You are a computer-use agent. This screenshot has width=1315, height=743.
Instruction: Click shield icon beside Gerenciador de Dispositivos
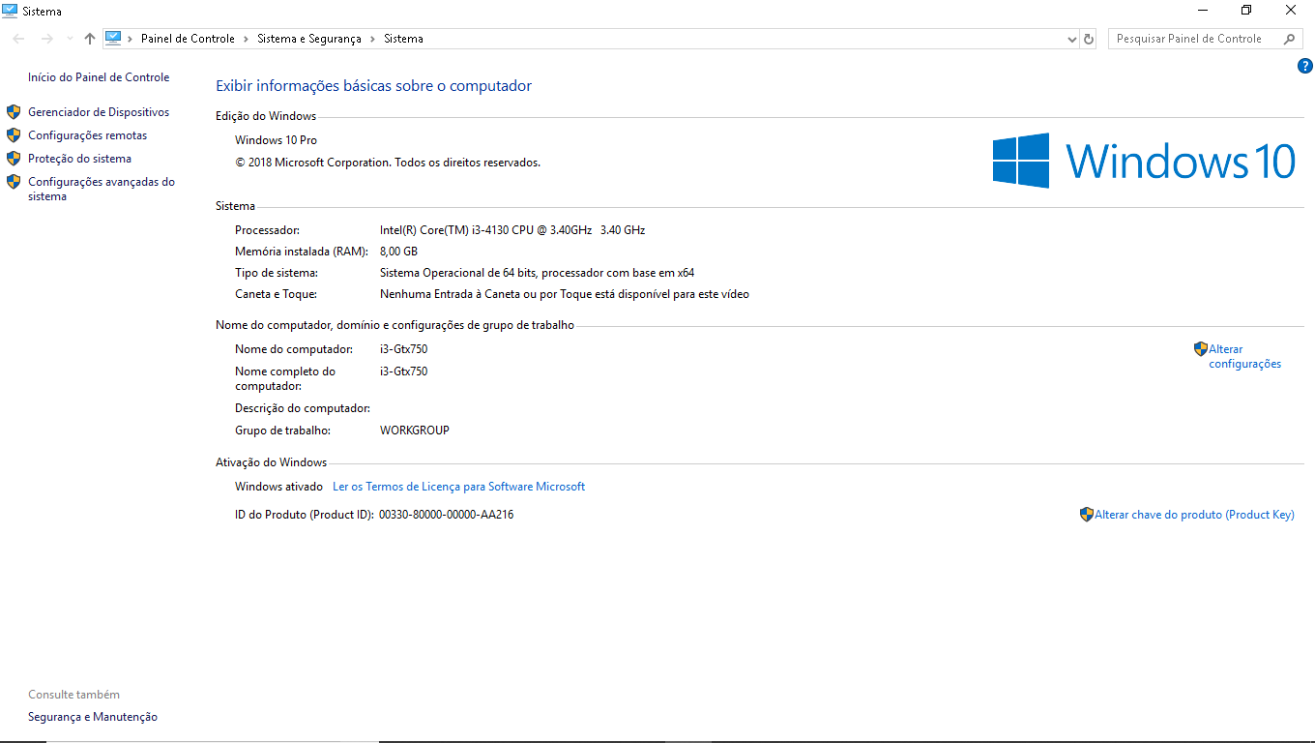[x=14, y=112]
